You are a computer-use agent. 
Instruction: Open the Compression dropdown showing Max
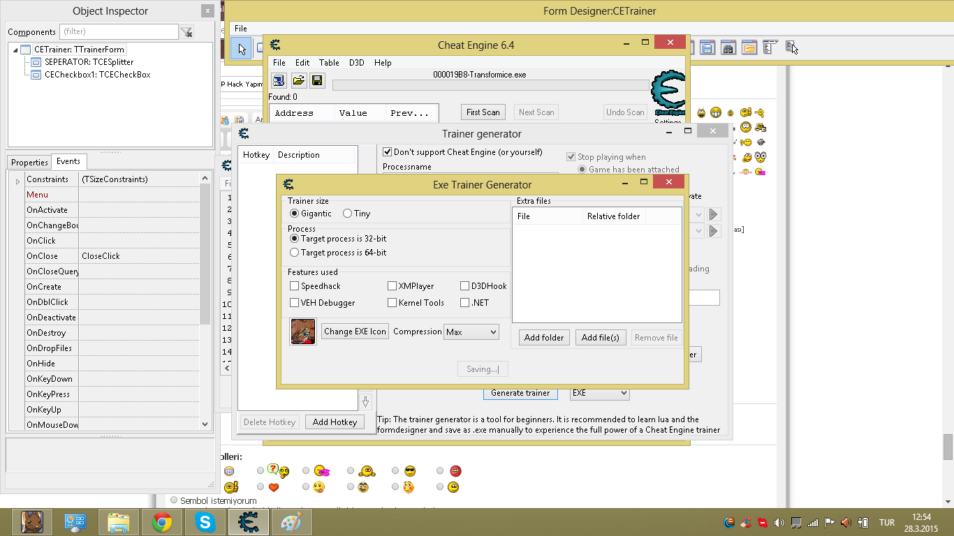471,332
